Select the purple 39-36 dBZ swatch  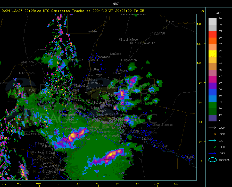click(212, 86)
